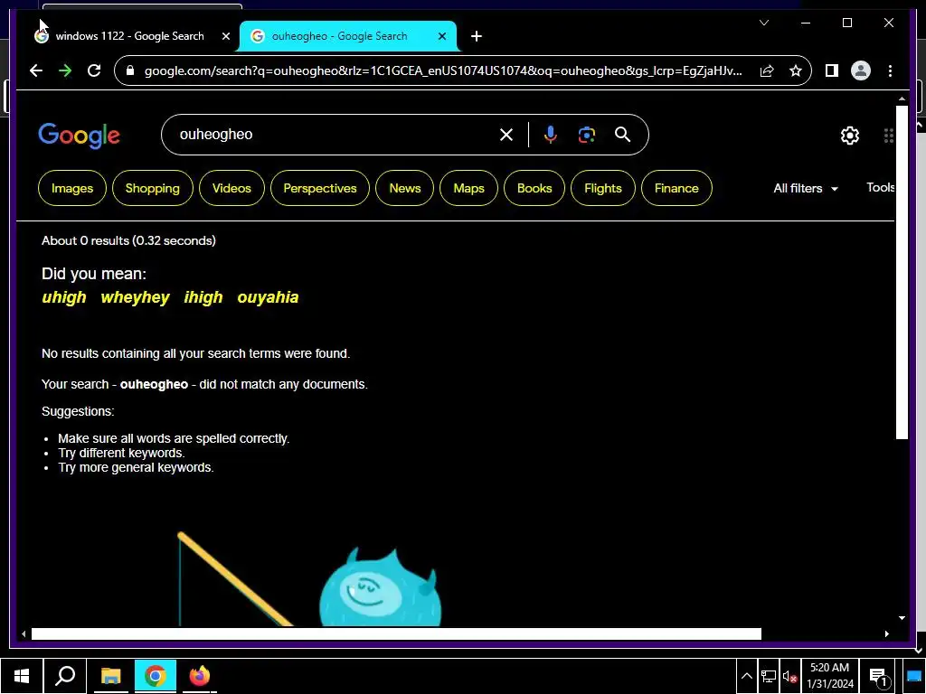Click the Chrome icon in the taskbar

[x=156, y=676]
